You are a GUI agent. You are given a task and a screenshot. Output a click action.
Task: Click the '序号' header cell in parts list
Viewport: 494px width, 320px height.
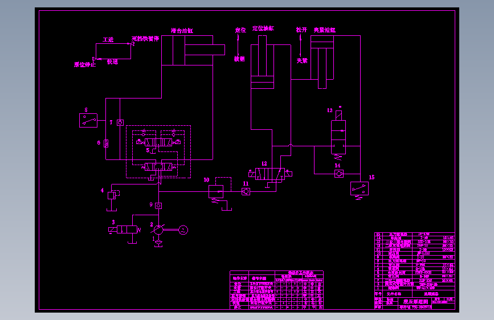coord(378,294)
